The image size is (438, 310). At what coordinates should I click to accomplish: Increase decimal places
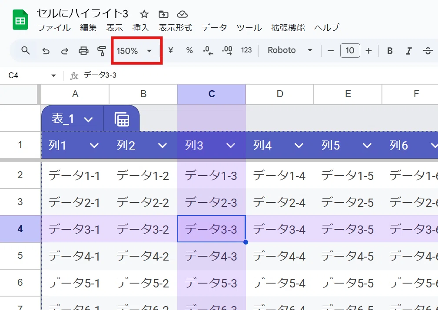pos(227,50)
